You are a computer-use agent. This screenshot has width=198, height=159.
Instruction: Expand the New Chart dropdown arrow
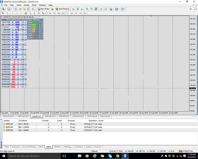pyautogui.click(x=5, y=9)
